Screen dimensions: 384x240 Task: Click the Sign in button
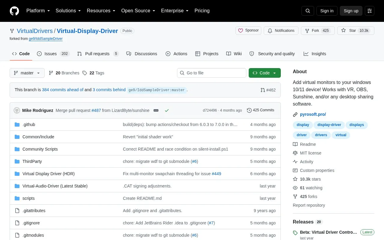tap(327, 11)
